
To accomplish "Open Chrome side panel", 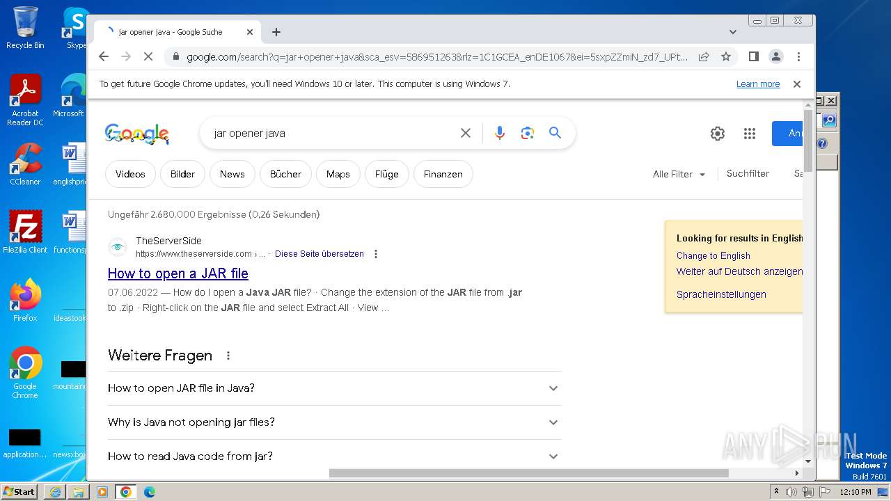I will point(753,56).
